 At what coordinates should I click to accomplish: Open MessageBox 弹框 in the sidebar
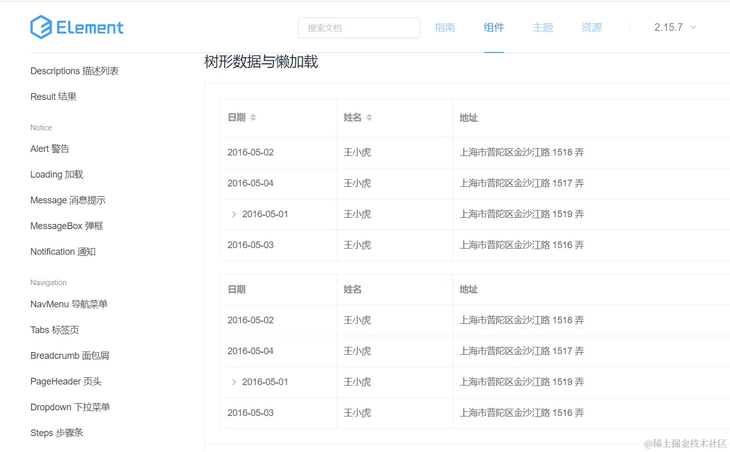click(67, 226)
